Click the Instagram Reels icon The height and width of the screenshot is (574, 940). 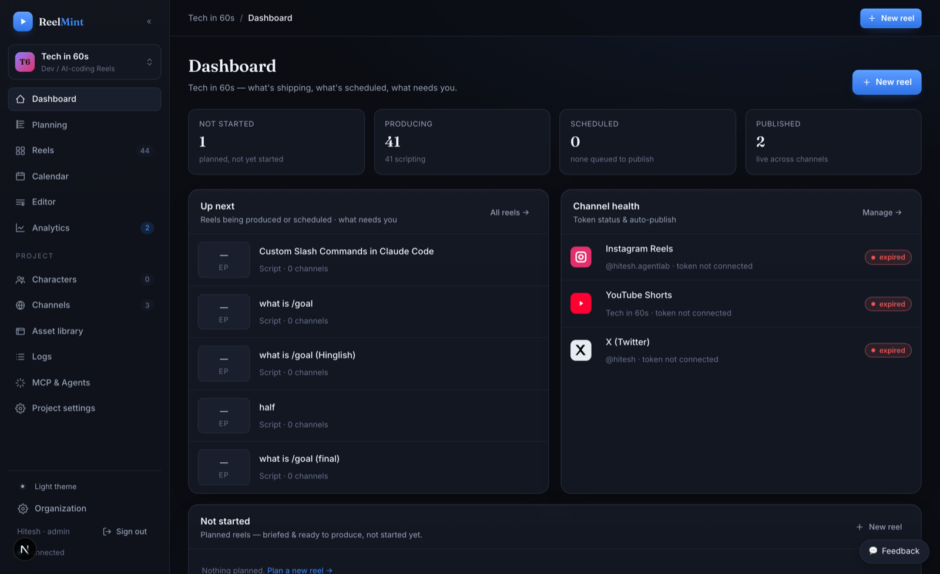581,257
